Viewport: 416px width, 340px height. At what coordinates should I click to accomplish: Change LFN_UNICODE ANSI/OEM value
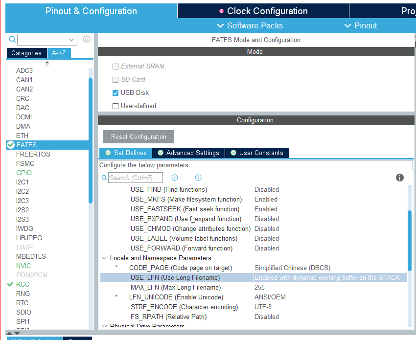[270, 297]
